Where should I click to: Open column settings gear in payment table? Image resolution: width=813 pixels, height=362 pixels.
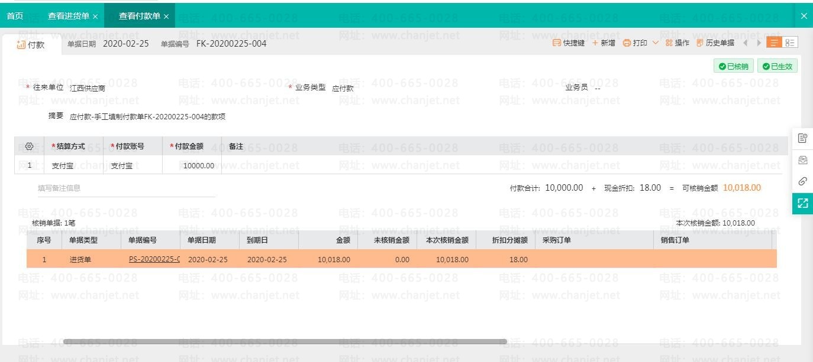29,146
